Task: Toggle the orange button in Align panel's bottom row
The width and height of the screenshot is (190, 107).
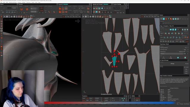Action: tap(187, 42)
